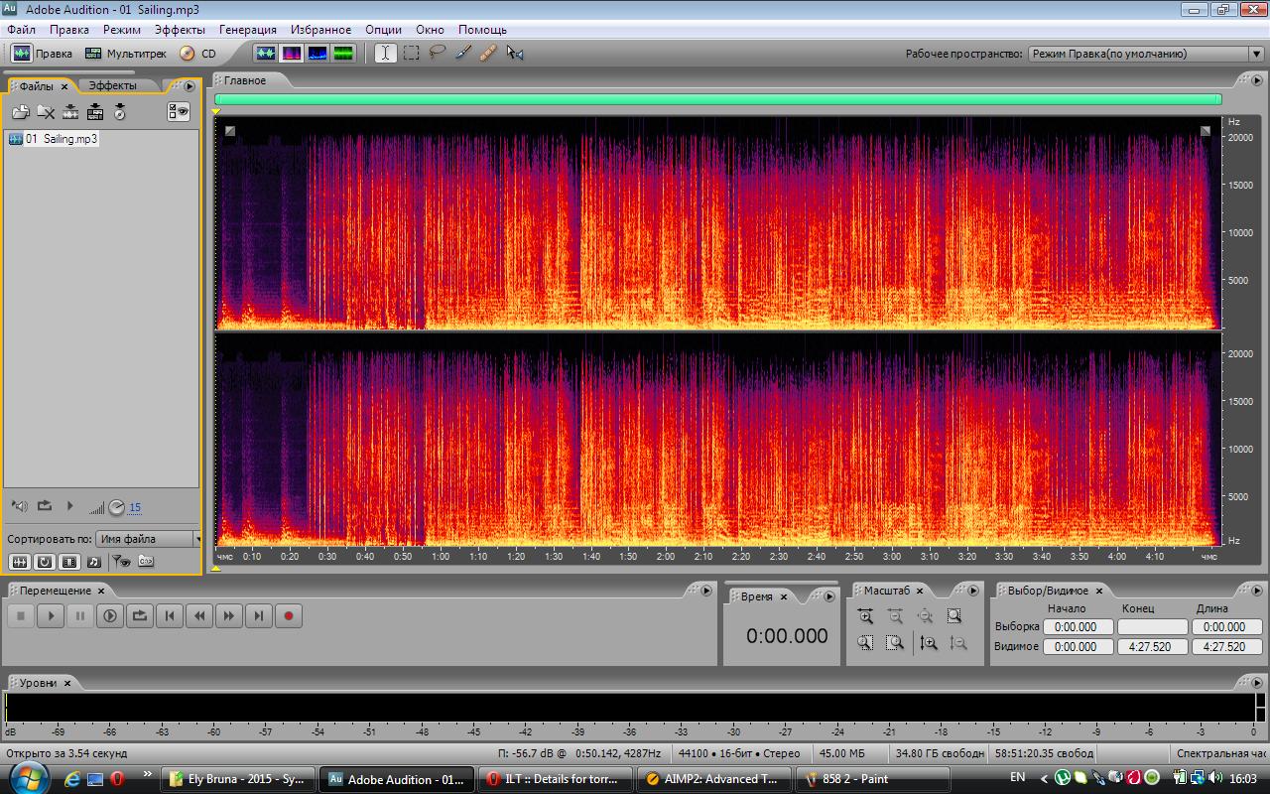Switch to the Эффекты panel tab

[113, 86]
